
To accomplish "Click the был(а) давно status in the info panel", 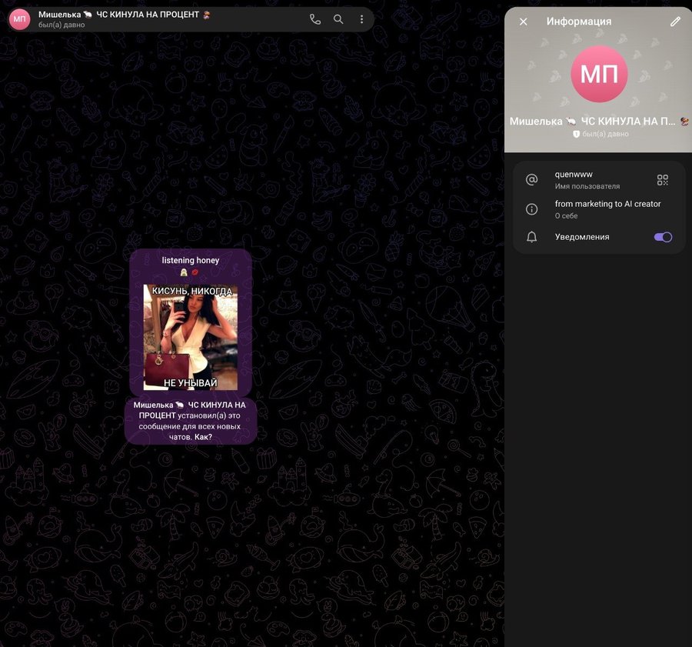I will 605,134.
